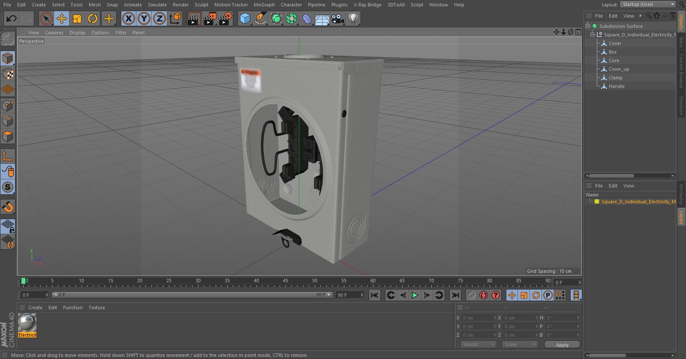The width and height of the screenshot is (686, 359).
Task: Add a Light object with the bulb icon
Action: [x=353, y=18]
